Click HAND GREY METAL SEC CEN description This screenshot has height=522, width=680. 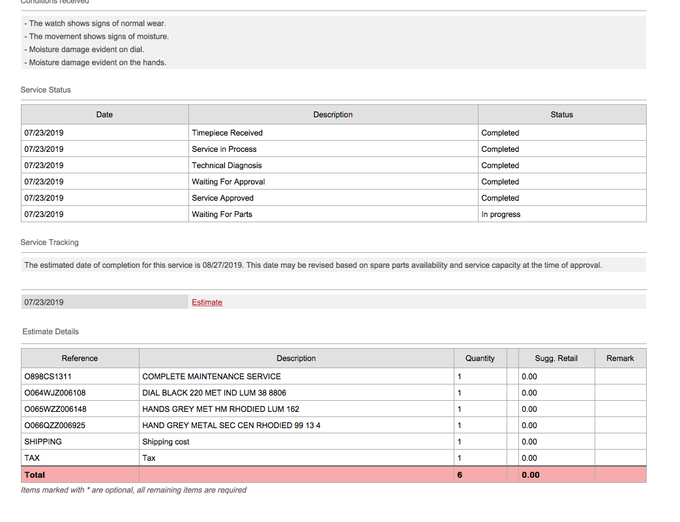pos(231,426)
